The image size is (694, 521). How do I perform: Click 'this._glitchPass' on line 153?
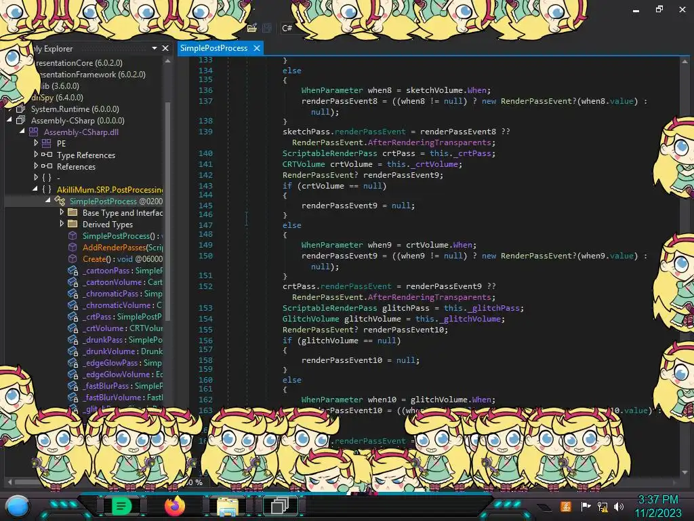tap(481, 308)
